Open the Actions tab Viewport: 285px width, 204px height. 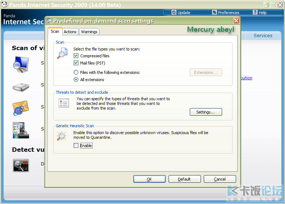(x=70, y=32)
